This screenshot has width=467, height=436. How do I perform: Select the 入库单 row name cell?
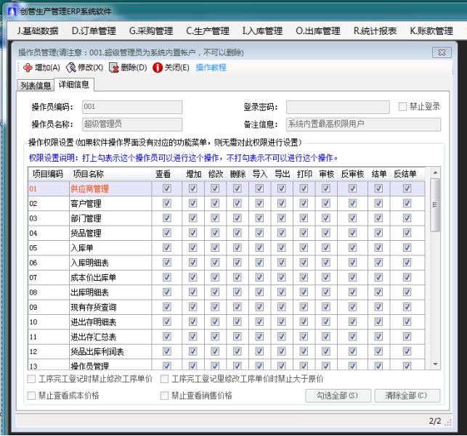(x=110, y=247)
